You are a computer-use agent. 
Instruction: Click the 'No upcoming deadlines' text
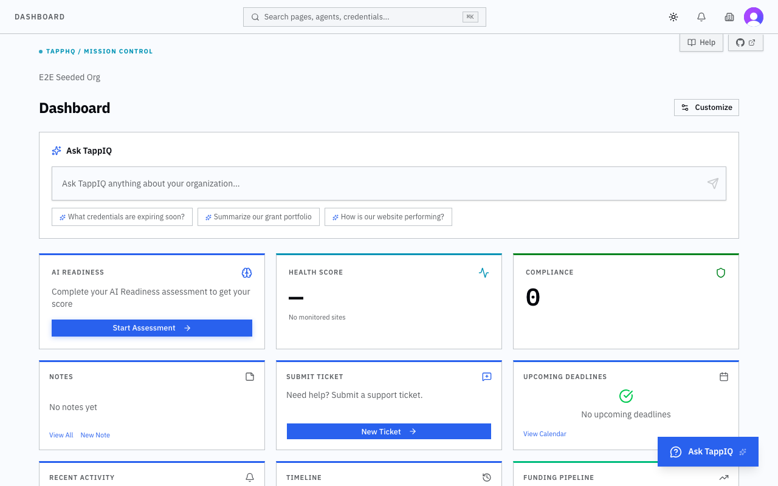626,414
